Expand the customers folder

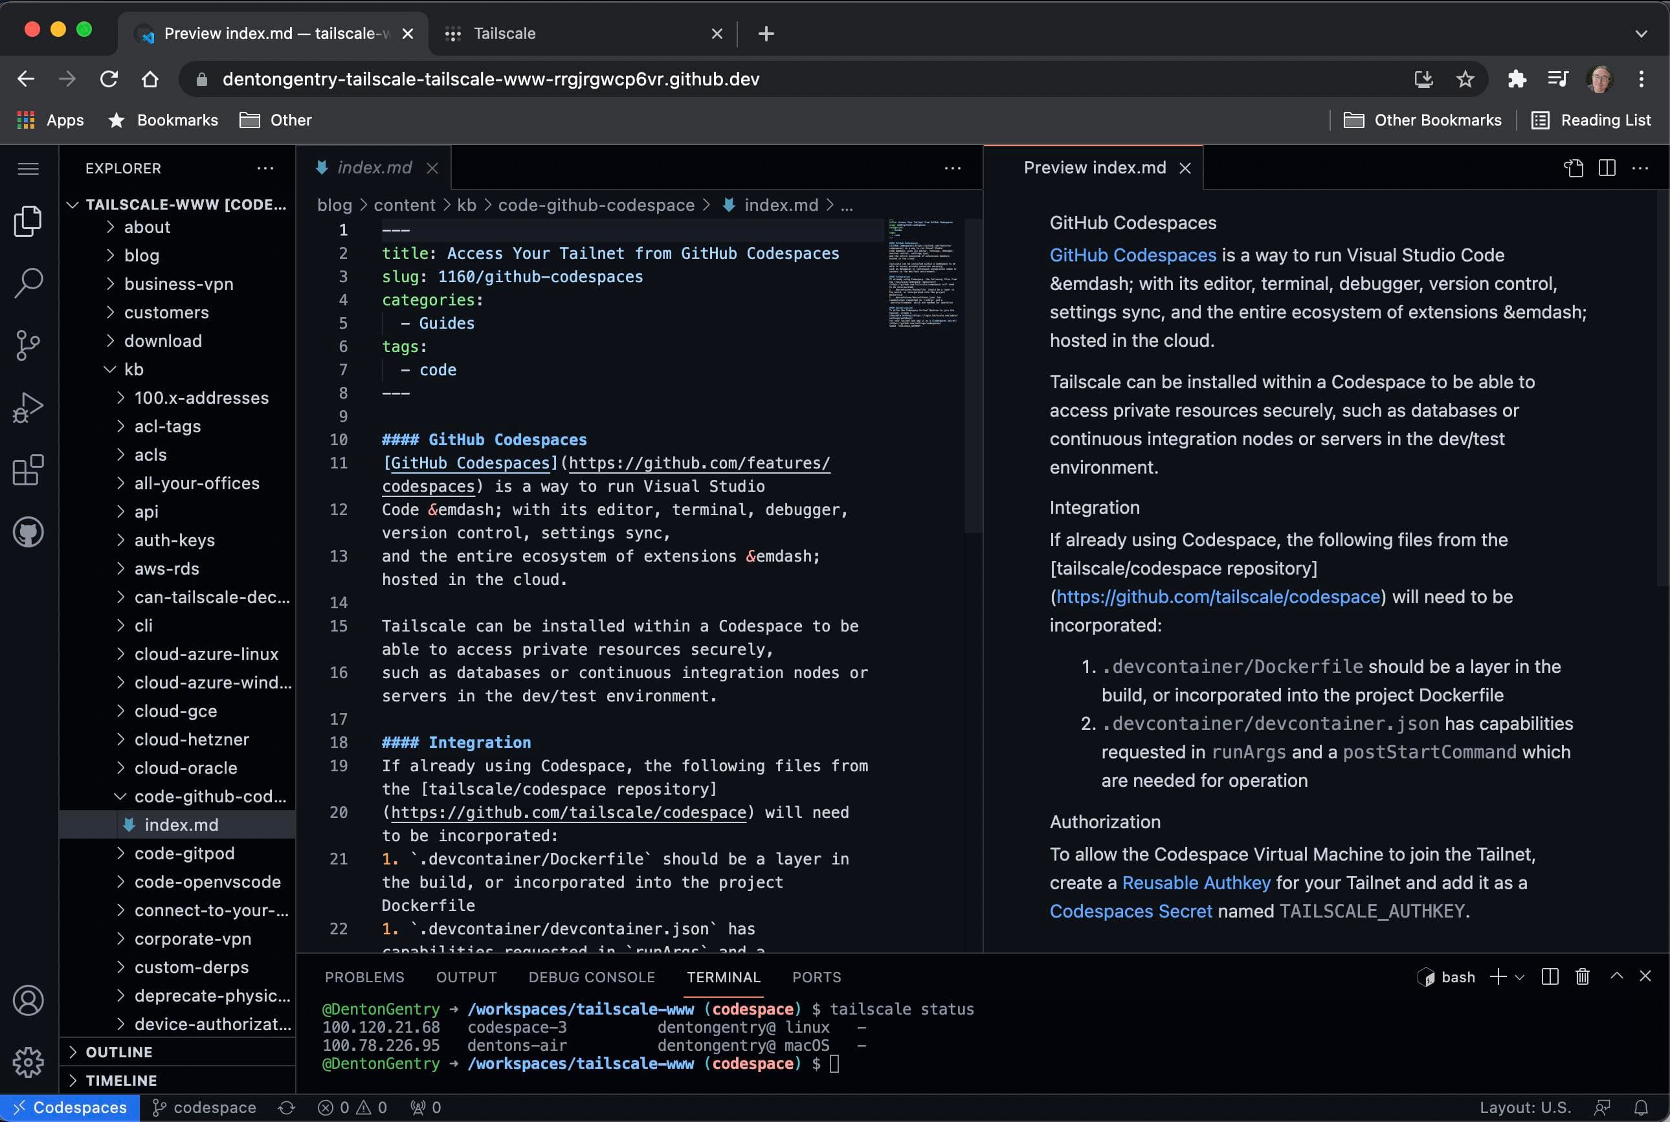click(x=166, y=312)
